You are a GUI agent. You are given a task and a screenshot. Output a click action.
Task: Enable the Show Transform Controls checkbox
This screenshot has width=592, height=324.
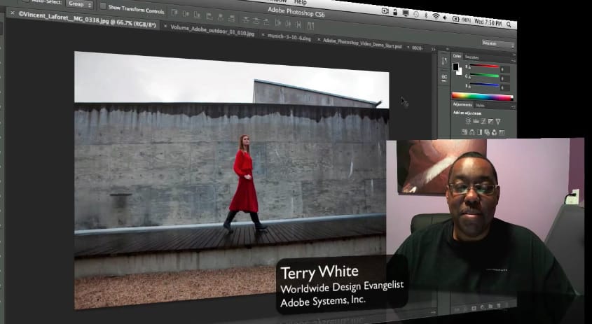(103, 6)
